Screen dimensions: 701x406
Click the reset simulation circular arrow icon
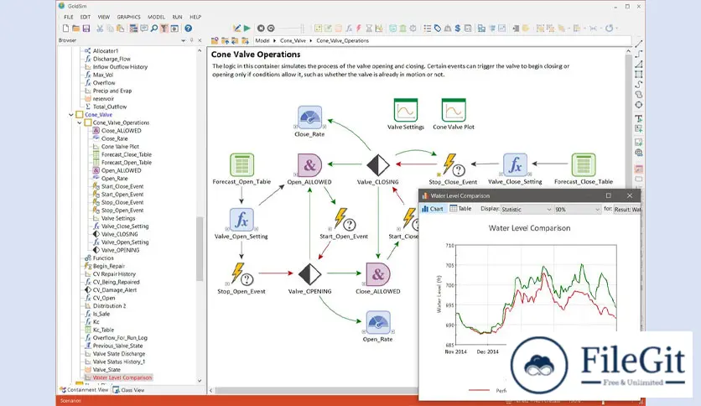click(271, 29)
